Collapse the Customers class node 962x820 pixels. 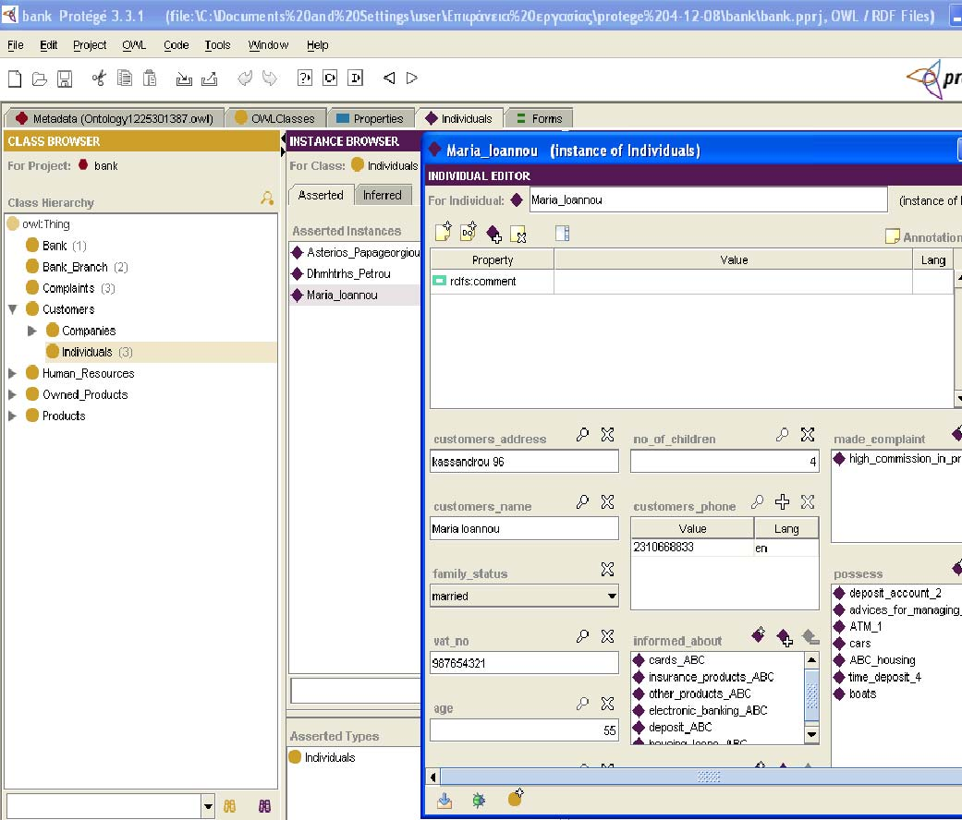tap(12, 309)
